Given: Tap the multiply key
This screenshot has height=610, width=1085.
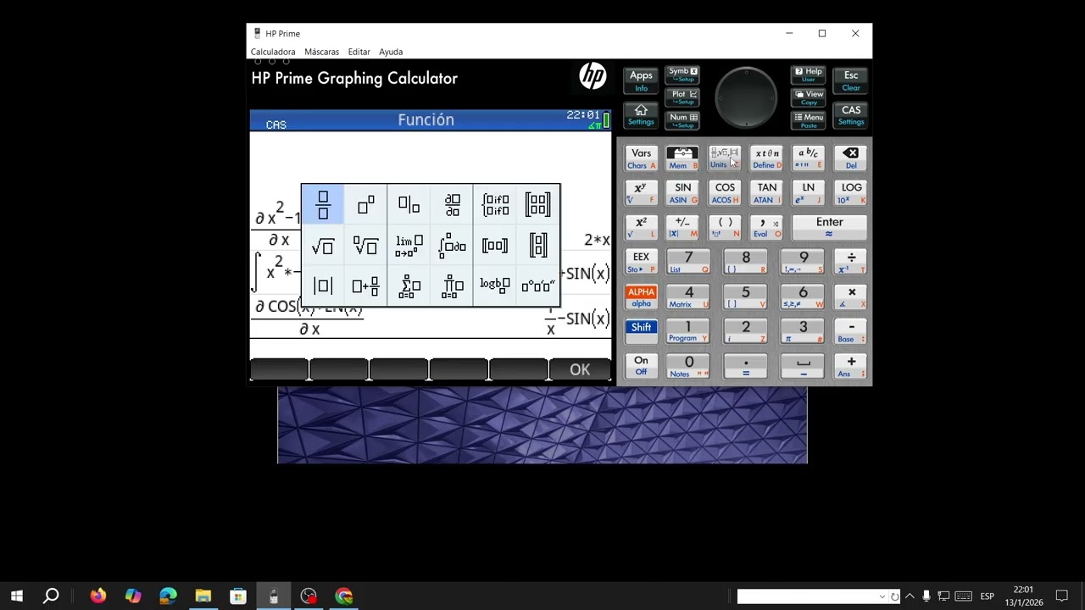Looking at the screenshot, I should coord(850,297).
